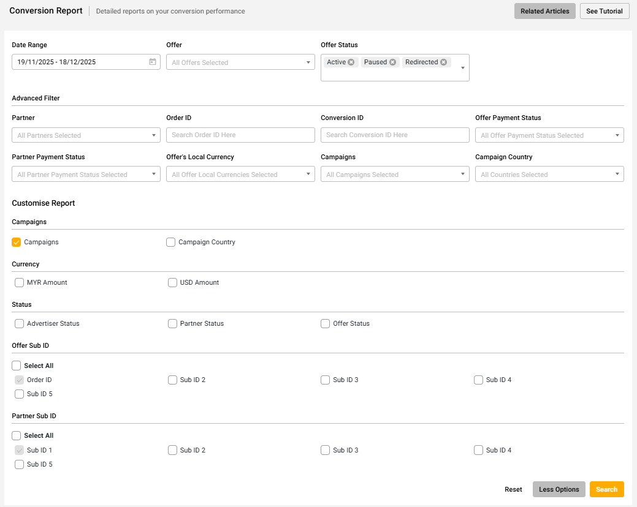Reset the report filters

click(x=513, y=490)
